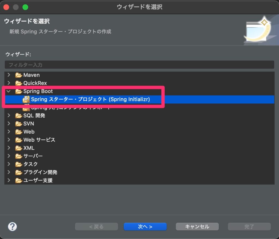This screenshot has width=279, height=239.
Task: Click the XML folder icon
Action: 19,148
